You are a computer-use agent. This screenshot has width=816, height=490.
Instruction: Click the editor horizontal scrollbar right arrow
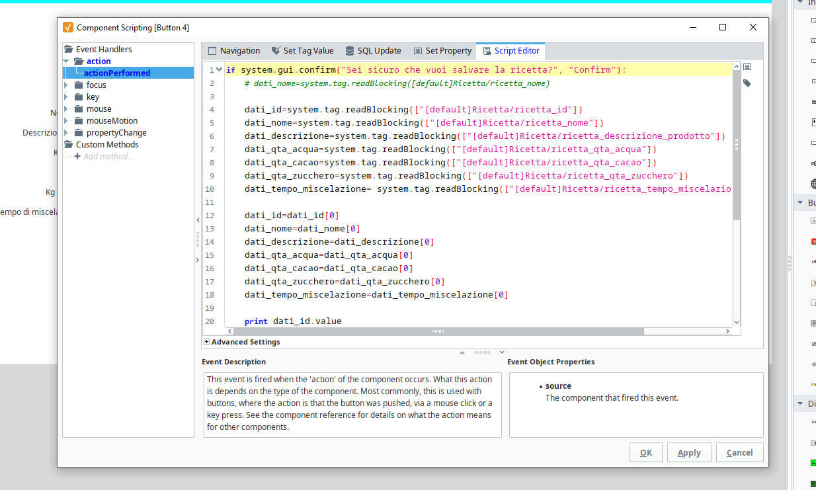(728, 331)
